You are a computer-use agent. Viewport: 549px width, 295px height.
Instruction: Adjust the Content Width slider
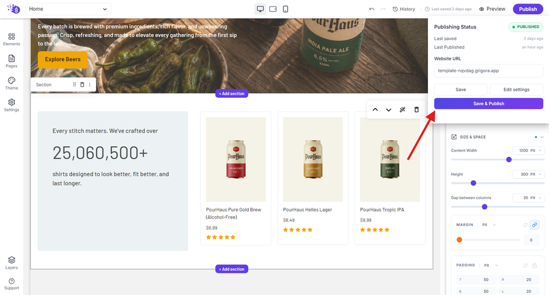click(509, 160)
